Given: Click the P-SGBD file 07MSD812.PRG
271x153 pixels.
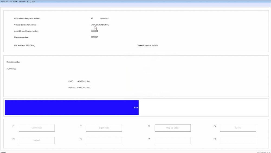Looking at the screenshot, I should click(84, 88).
